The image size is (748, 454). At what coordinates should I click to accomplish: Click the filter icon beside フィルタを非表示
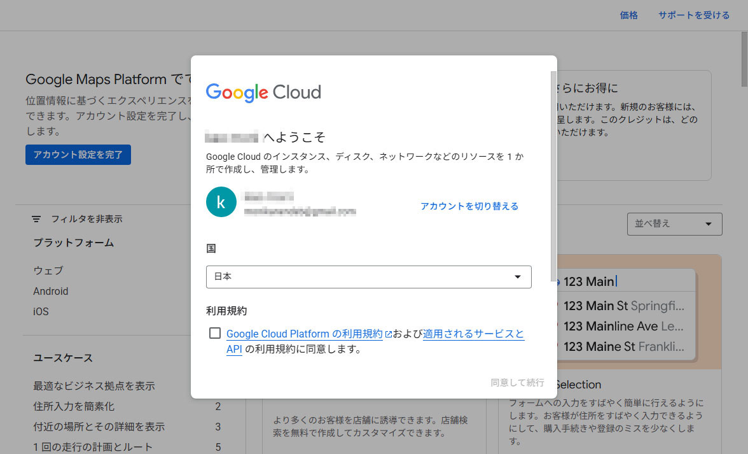(x=36, y=219)
